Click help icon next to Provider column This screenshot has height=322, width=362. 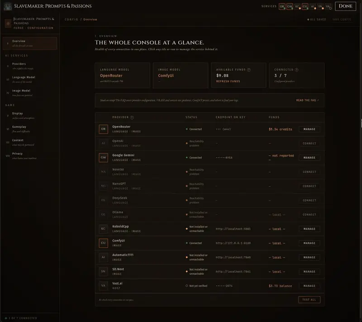pyautogui.click(x=132, y=117)
